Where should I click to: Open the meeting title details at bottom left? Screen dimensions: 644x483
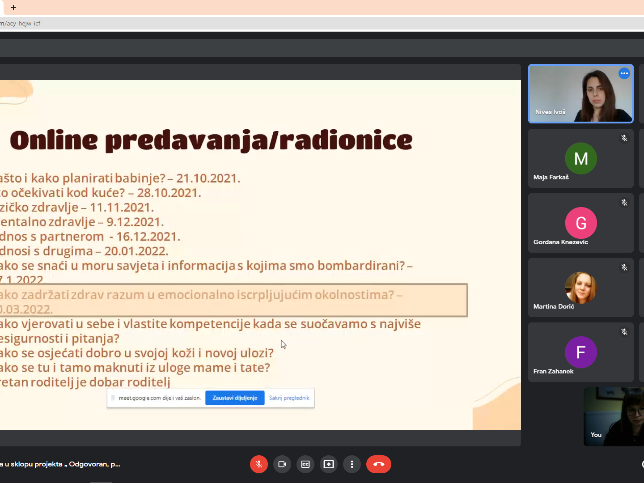pos(60,464)
